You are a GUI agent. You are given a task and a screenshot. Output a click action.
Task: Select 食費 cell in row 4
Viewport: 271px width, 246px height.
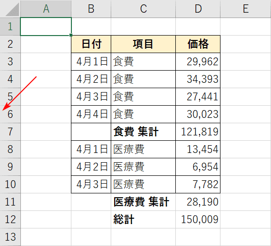(x=143, y=79)
